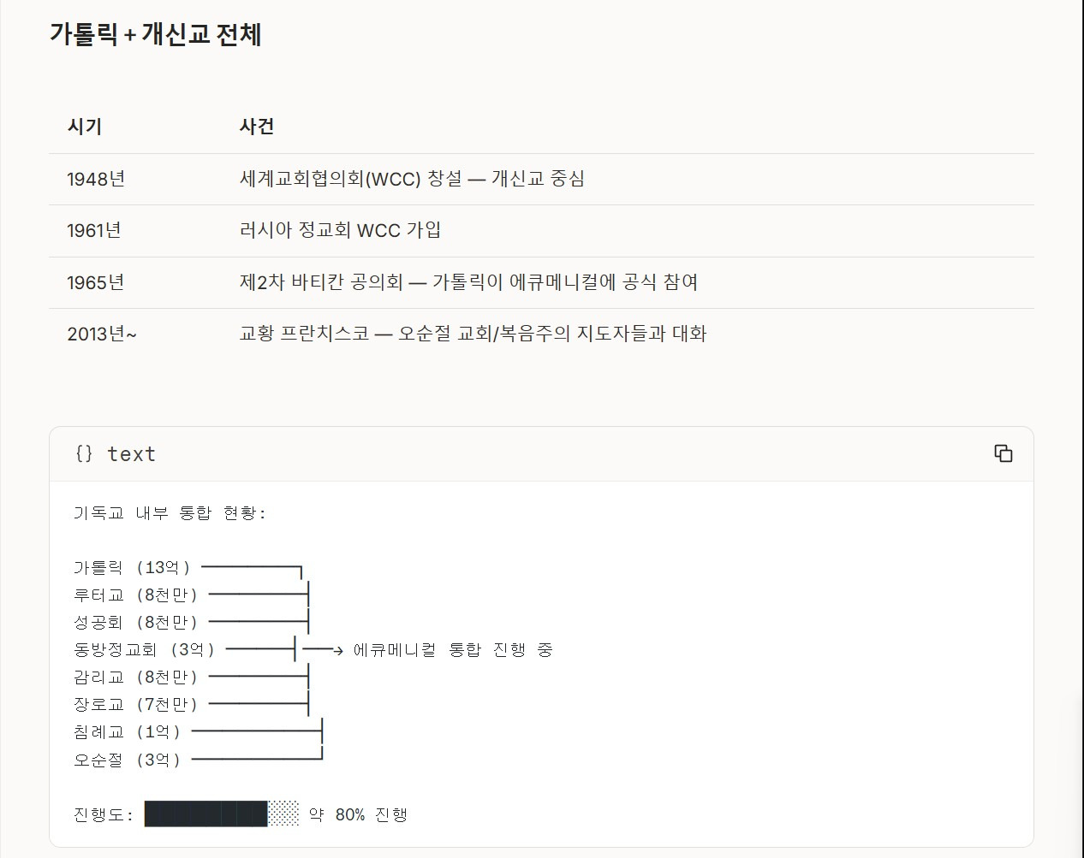This screenshot has height=858, width=1084.
Task: Click the 2013년~ row date
Action: tap(101, 334)
